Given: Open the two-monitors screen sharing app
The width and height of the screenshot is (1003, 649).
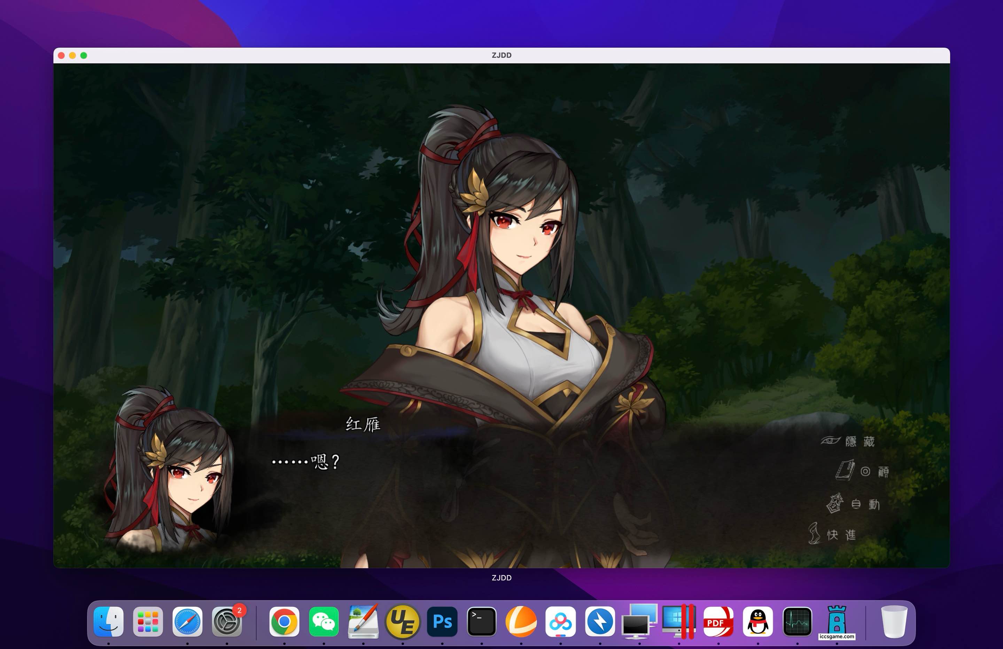Looking at the screenshot, I should (x=640, y=621).
